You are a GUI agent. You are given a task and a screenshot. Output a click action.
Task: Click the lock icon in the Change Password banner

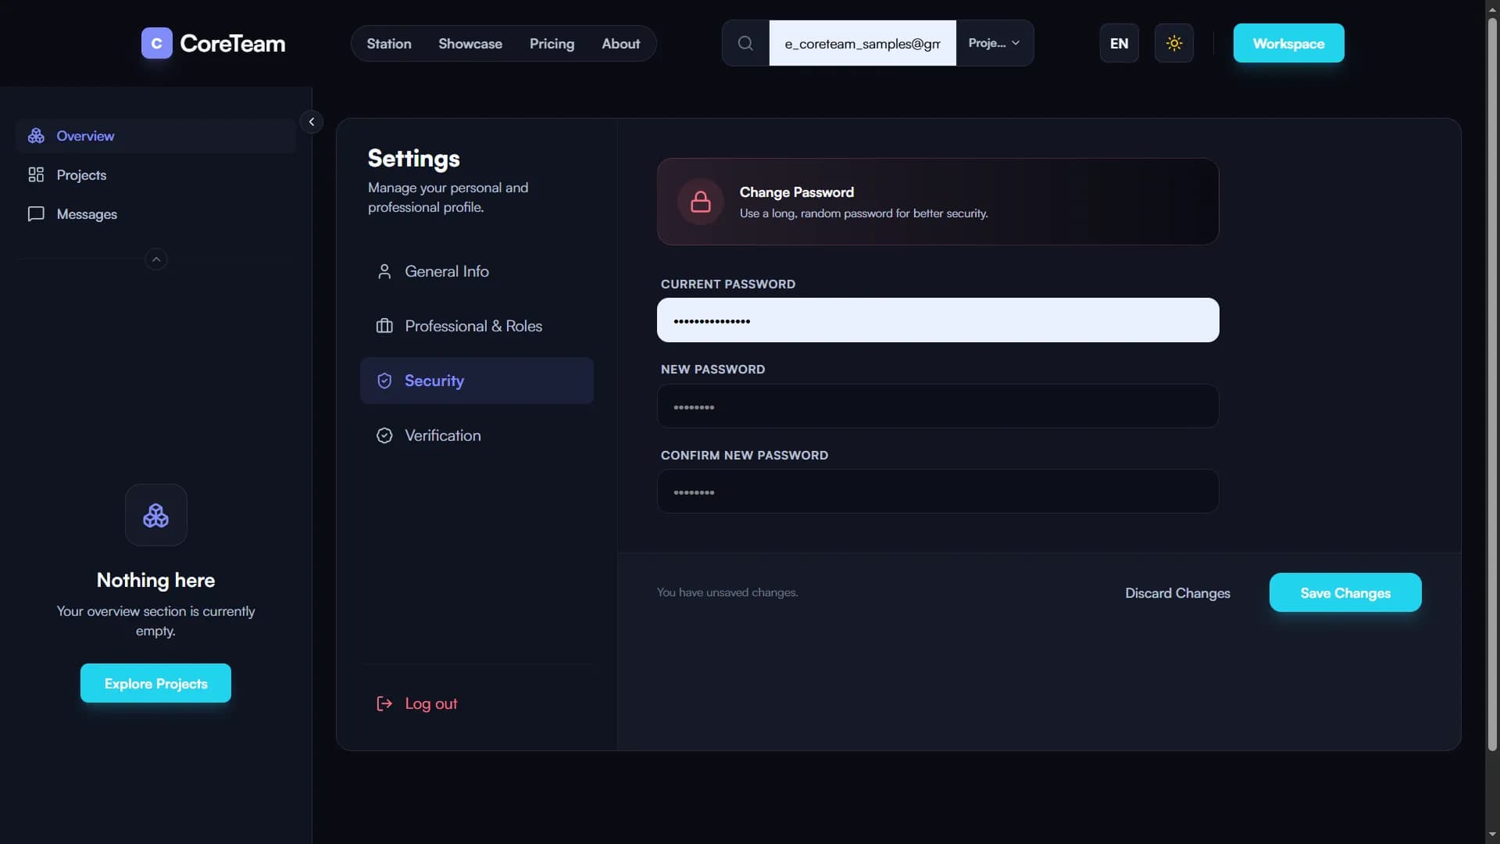click(x=701, y=202)
